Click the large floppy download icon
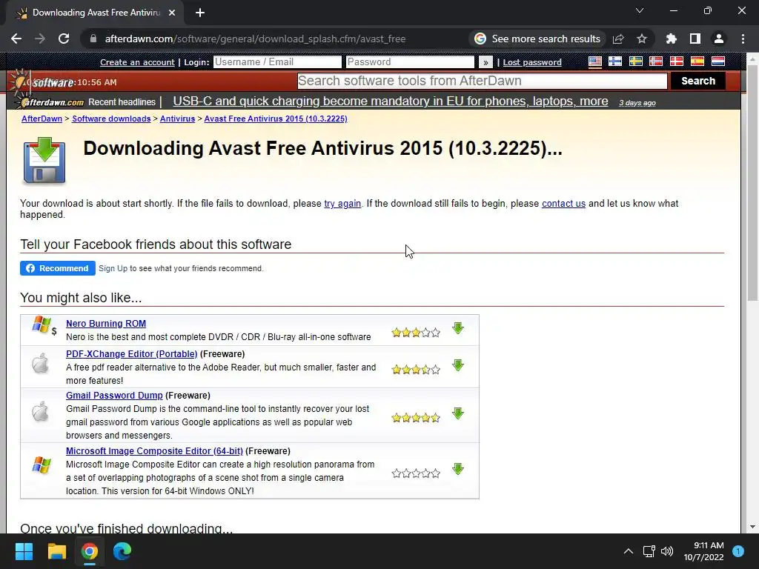Viewport: 759px width, 569px height. (x=44, y=160)
